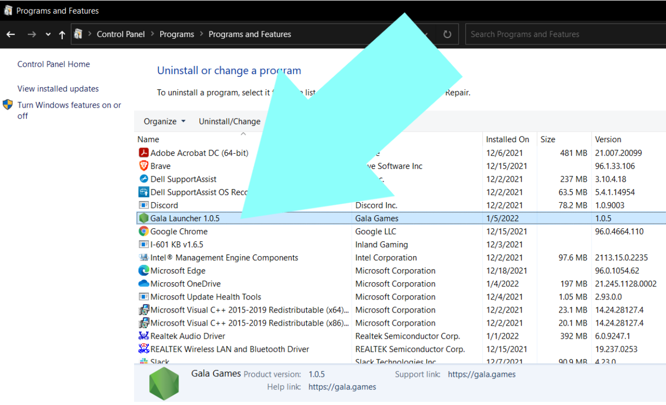
Task: Go up one level with Up arrow
Action: click(62, 34)
